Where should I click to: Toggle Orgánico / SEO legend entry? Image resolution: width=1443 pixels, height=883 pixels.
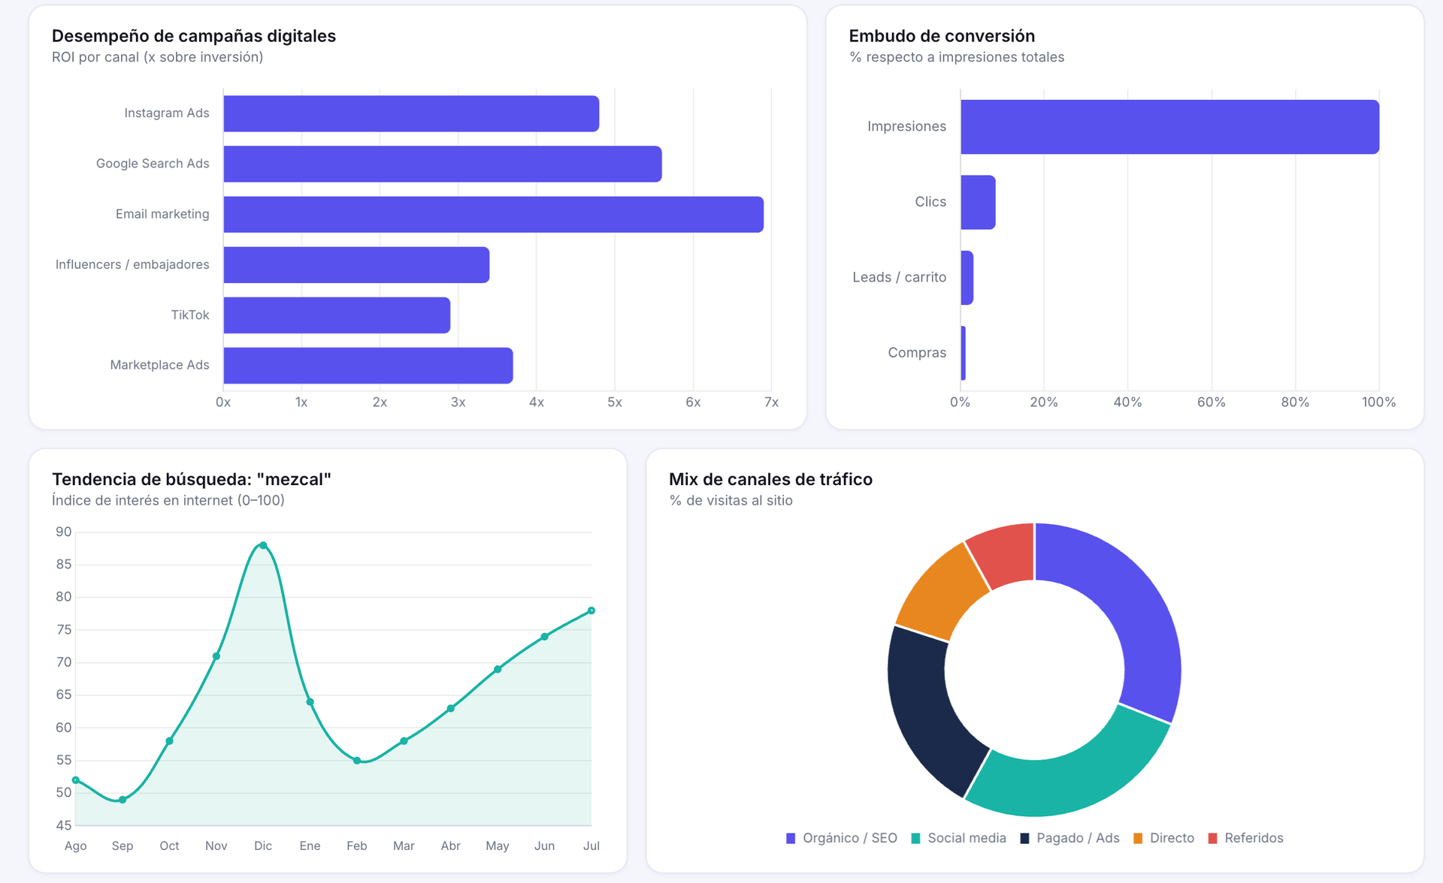[842, 838]
